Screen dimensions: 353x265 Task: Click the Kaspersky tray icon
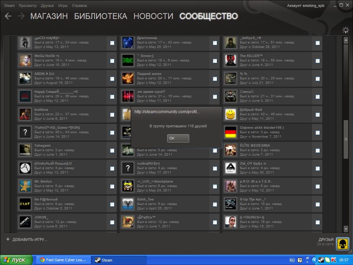click(334, 260)
